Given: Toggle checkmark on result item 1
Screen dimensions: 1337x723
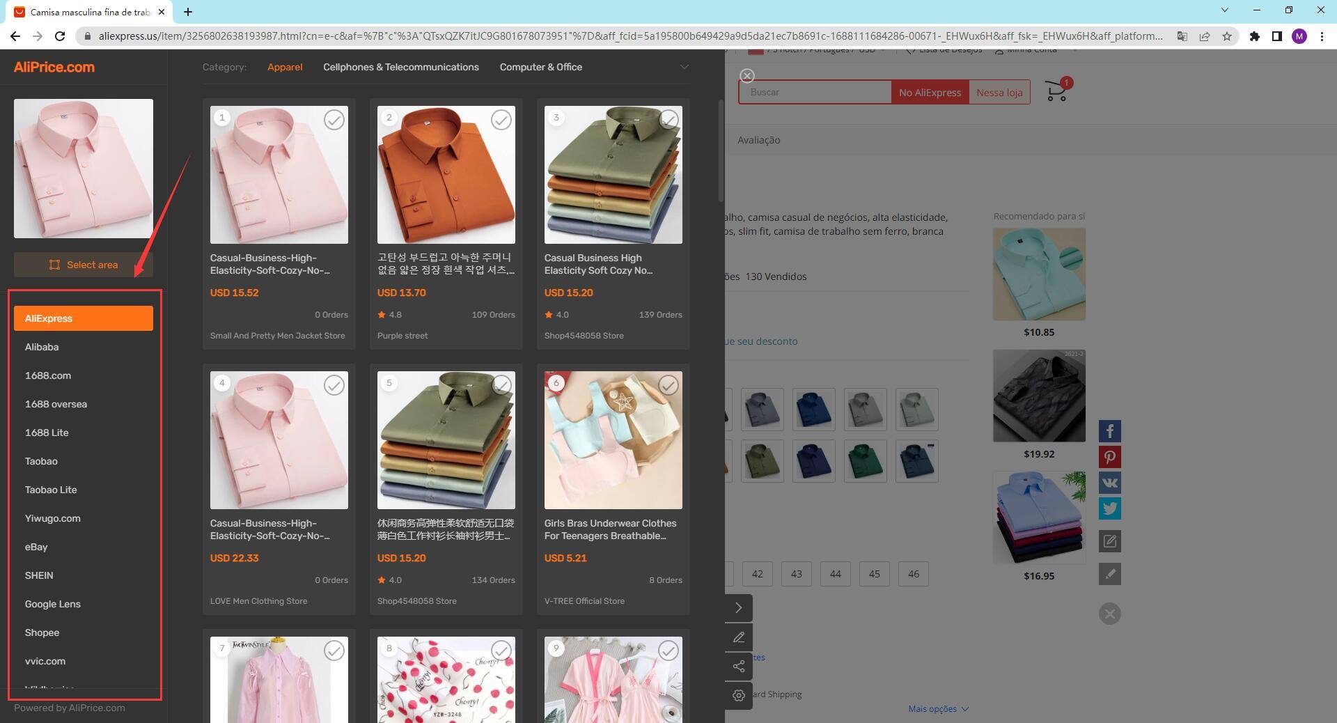Looking at the screenshot, I should point(334,120).
